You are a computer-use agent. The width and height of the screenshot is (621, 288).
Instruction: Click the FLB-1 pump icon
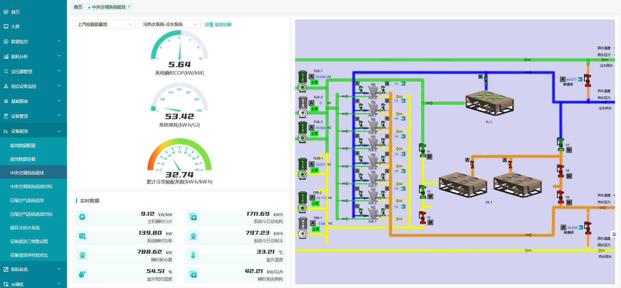(303, 81)
